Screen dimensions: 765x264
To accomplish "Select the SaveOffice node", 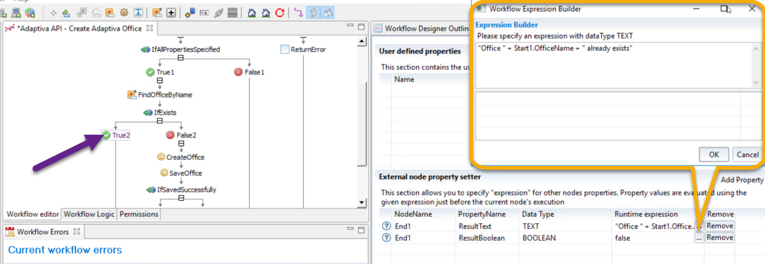I will (181, 173).
